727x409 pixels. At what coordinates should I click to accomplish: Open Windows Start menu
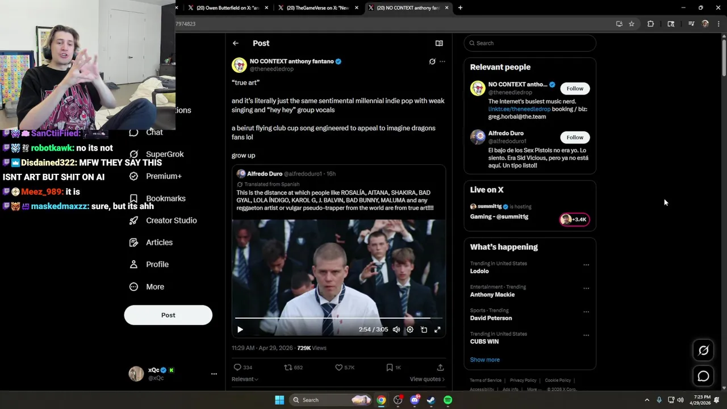[279, 400]
